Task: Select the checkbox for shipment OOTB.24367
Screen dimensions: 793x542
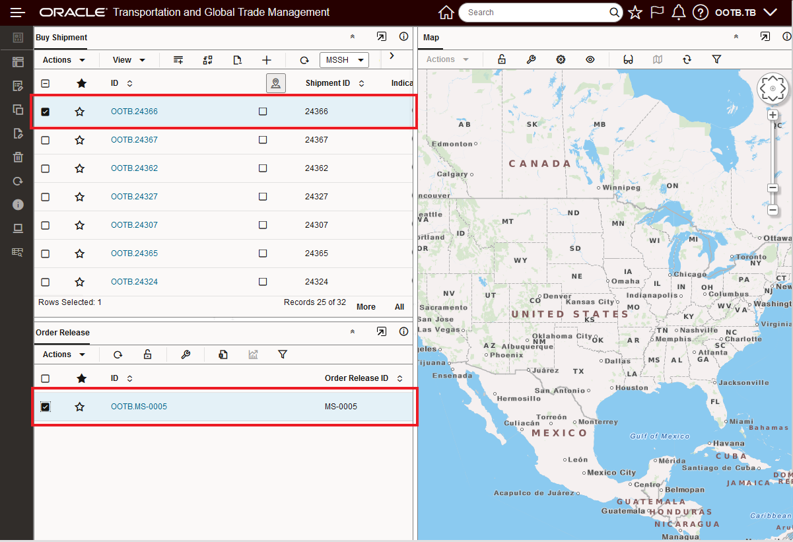Action: point(46,140)
